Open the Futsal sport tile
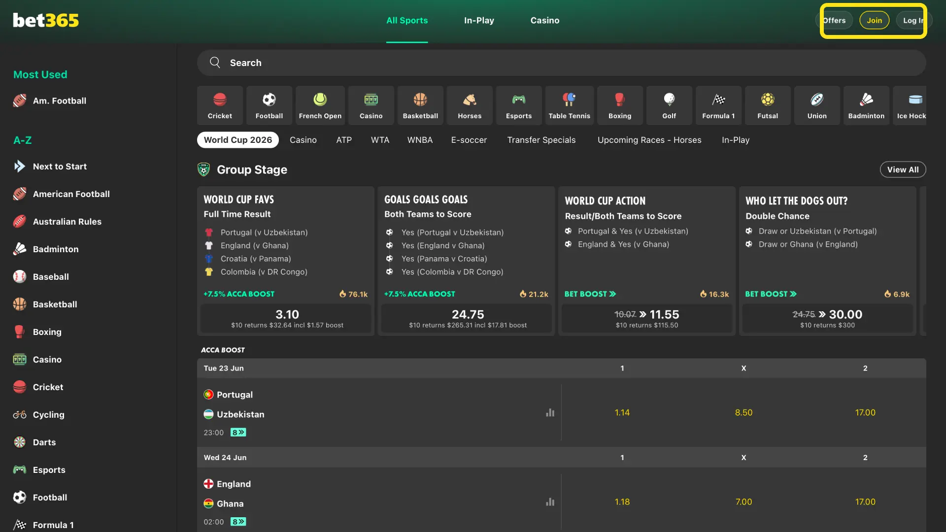The height and width of the screenshot is (532, 946). [768, 105]
